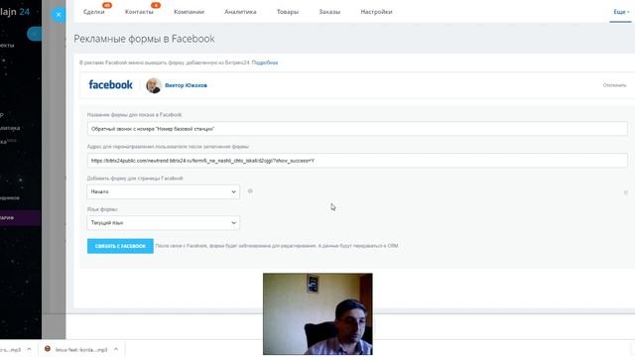The height and width of the screenshot is (357, 635).
Task: Click the Отключить link
Action: (614, 85)
